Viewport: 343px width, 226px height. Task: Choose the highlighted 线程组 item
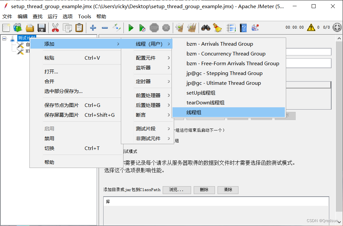pos(229,113)
